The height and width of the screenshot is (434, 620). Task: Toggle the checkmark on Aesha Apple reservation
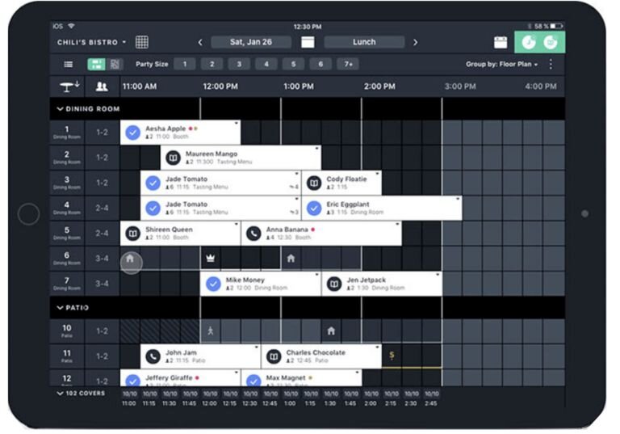[x=132, y=133]
